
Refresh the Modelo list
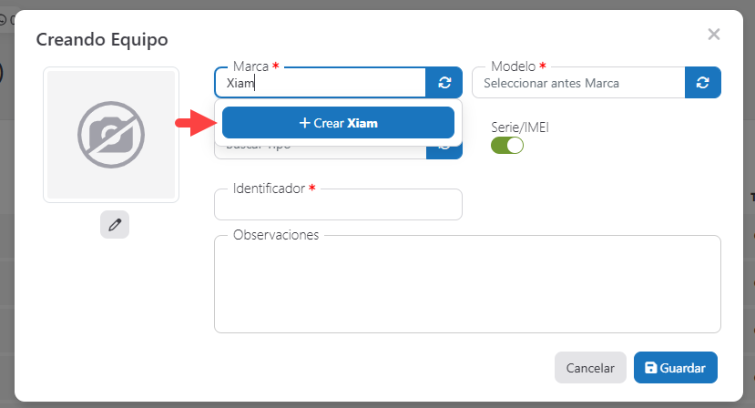click(702, 83)
